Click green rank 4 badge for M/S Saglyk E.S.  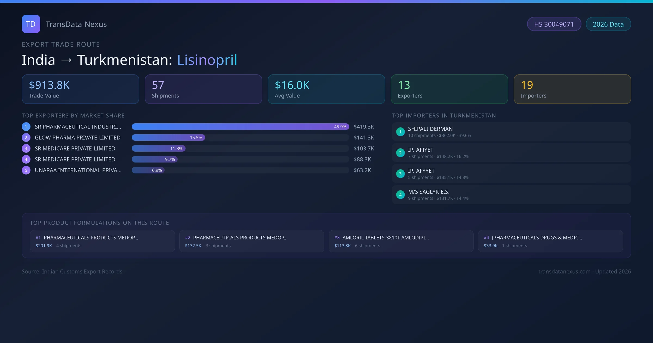tap(400, 195)
